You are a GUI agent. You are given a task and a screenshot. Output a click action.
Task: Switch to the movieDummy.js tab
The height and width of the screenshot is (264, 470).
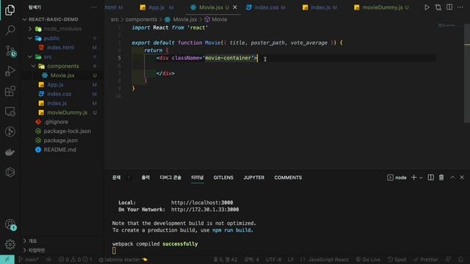click(382, 7)
